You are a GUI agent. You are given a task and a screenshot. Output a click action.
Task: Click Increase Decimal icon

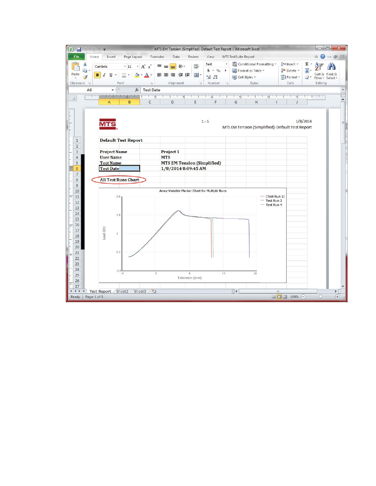click(x=208, y=77)
